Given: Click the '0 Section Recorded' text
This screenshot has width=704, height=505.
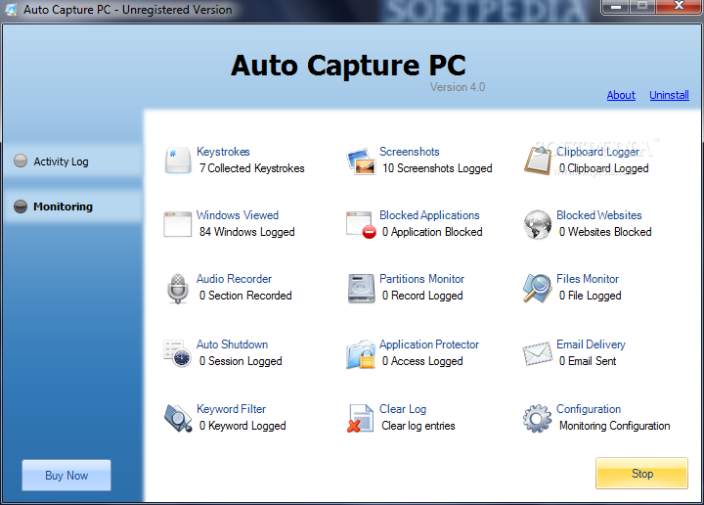Looking at the screenshot, I should [x=245, y=296].
